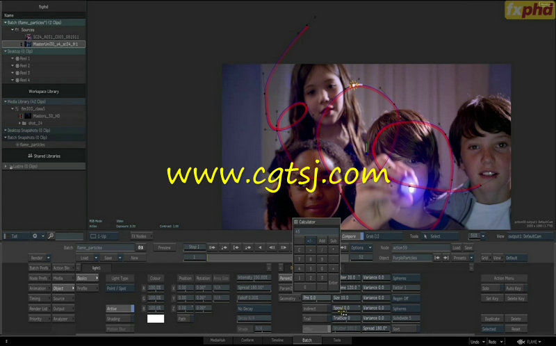Screen dimensions: 556x346
Task: Go to next object with right arrow
Action: click(445, 258)
